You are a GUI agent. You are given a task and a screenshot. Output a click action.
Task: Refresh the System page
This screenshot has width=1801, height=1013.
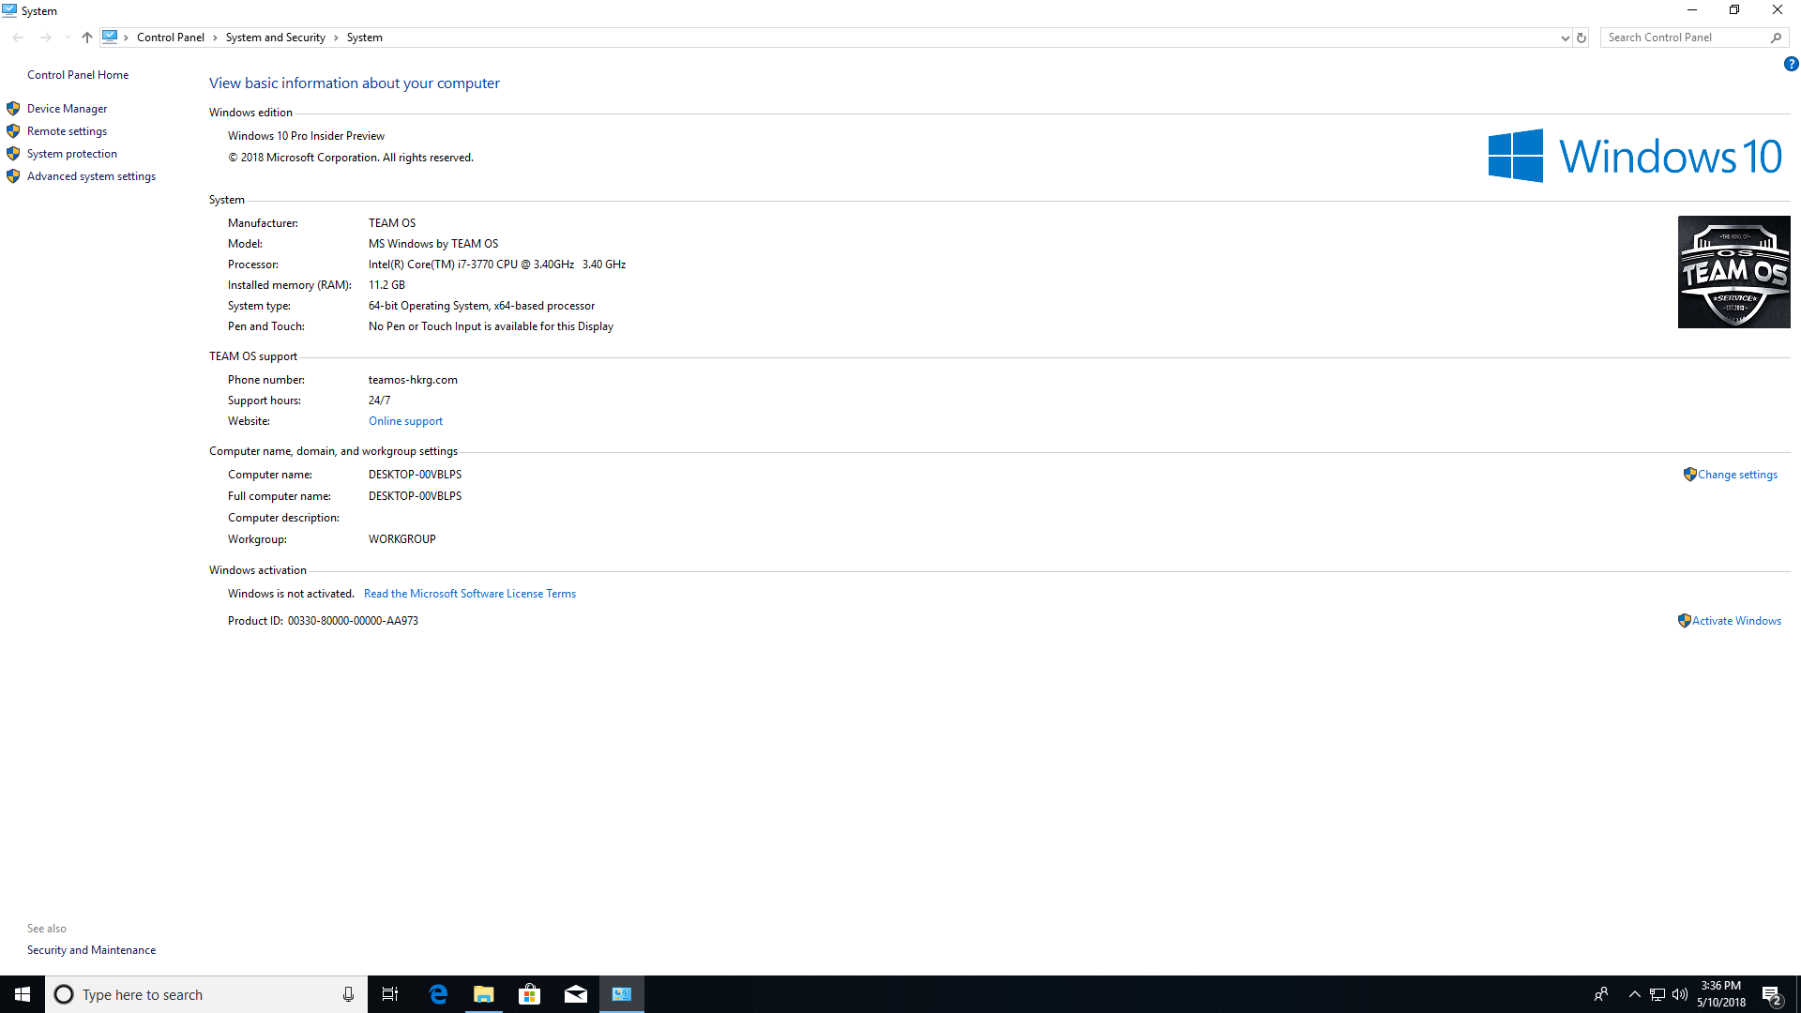[1582, 38]
